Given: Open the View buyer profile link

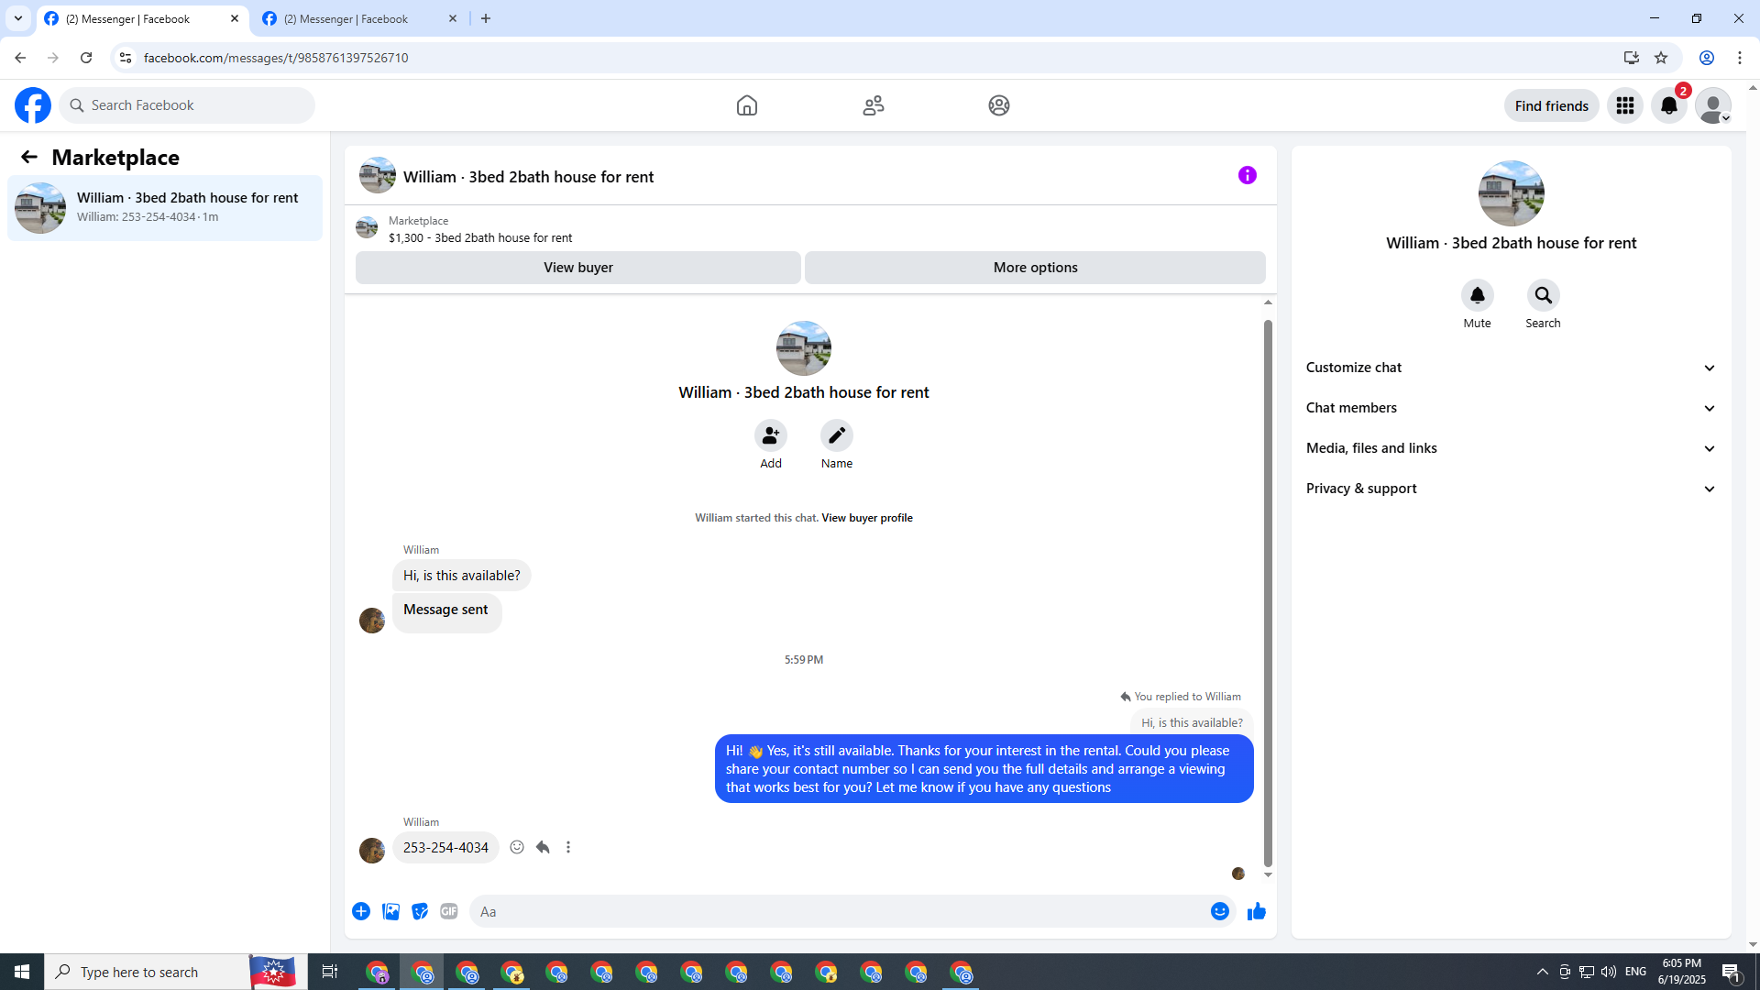Looking at the screenshot, I should [867, 518].
